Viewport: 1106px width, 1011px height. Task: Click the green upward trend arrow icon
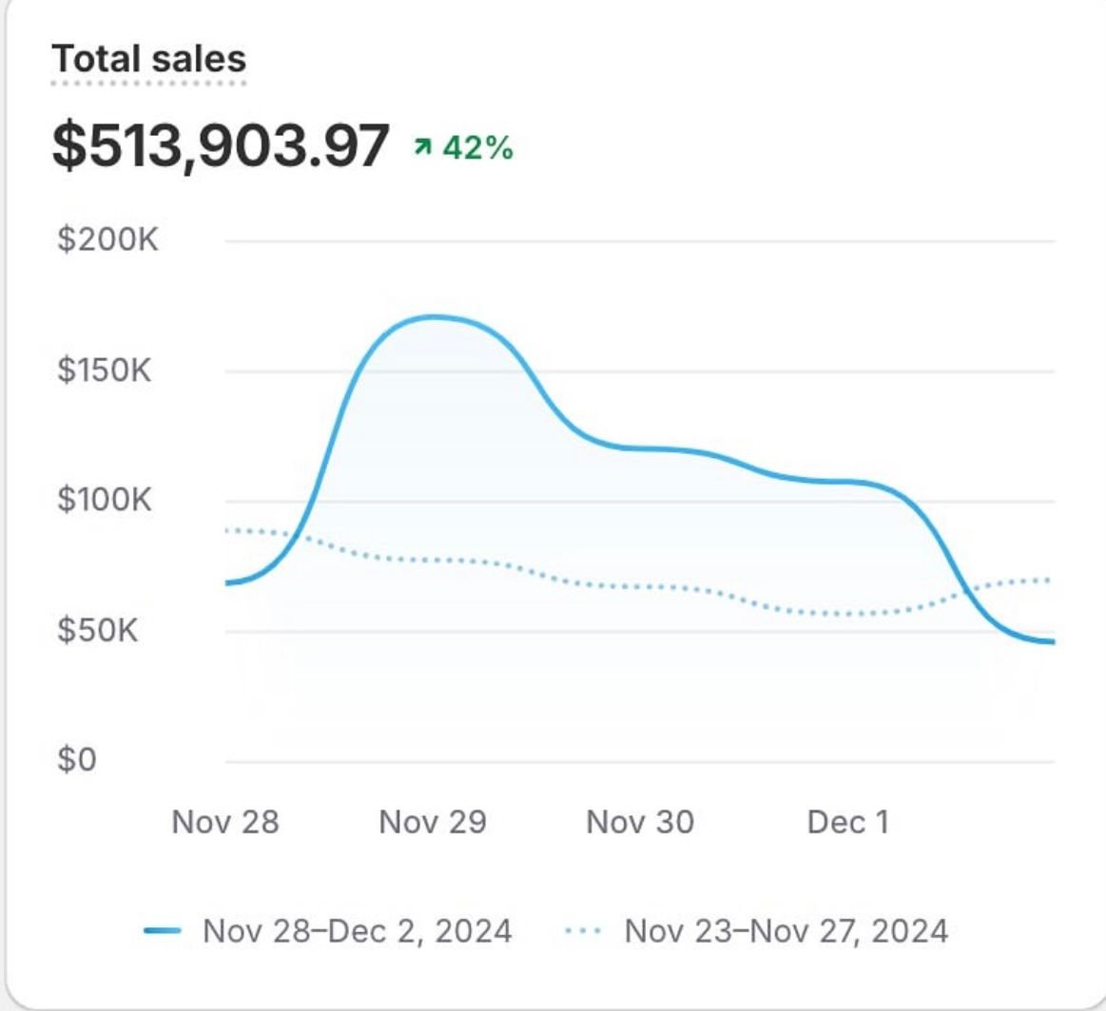point(421,147)
